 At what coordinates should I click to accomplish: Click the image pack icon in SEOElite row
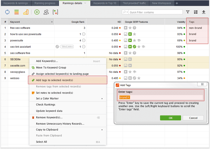(x=126, y=59)
